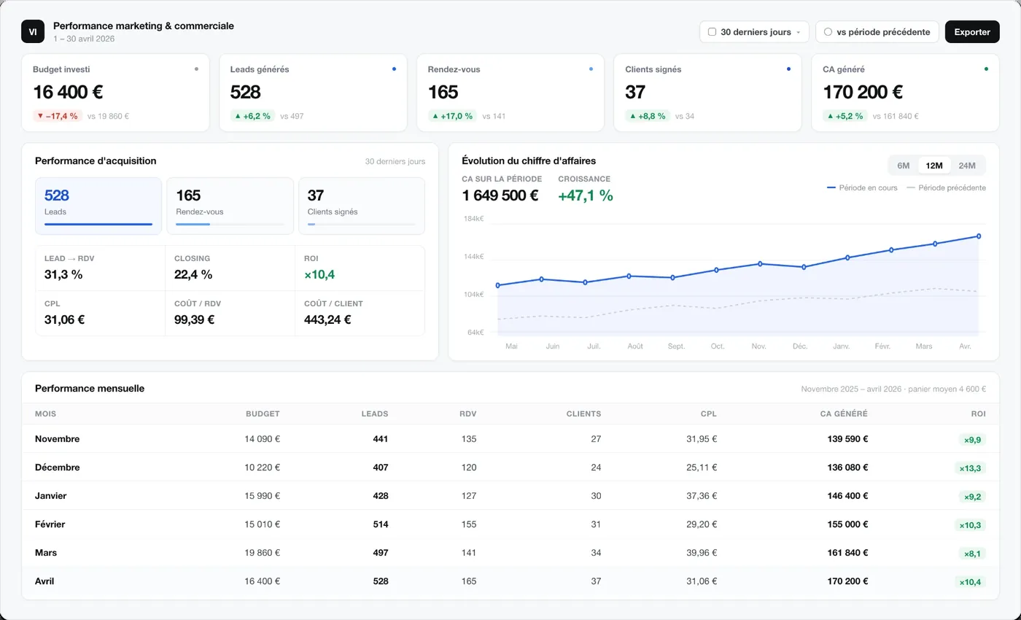Viewport: 1021px width, 620px height.
Task: Click the ×9,2 ROI badge for Janvier
Action: (972, 497)
